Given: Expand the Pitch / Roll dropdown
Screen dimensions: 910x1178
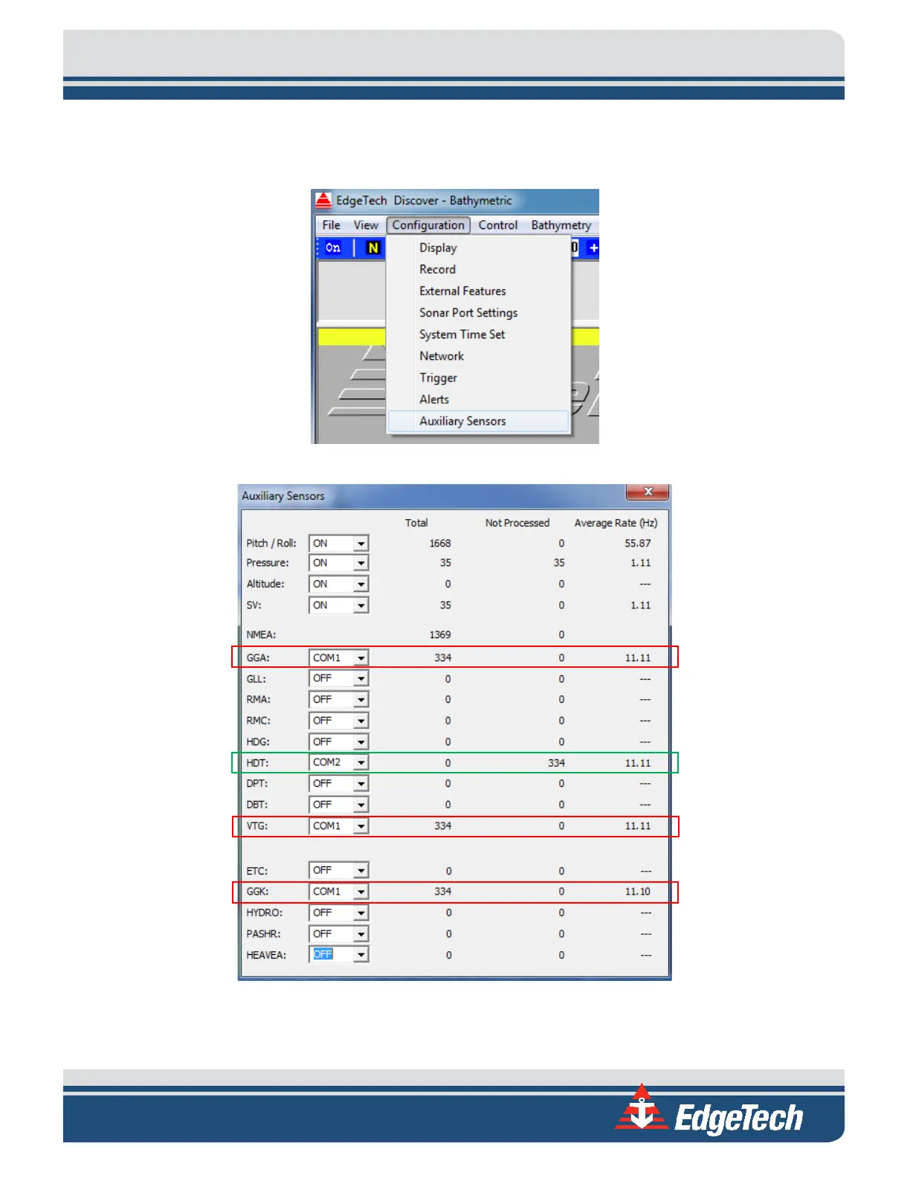Looking at the screenshot, I should 361,544.
